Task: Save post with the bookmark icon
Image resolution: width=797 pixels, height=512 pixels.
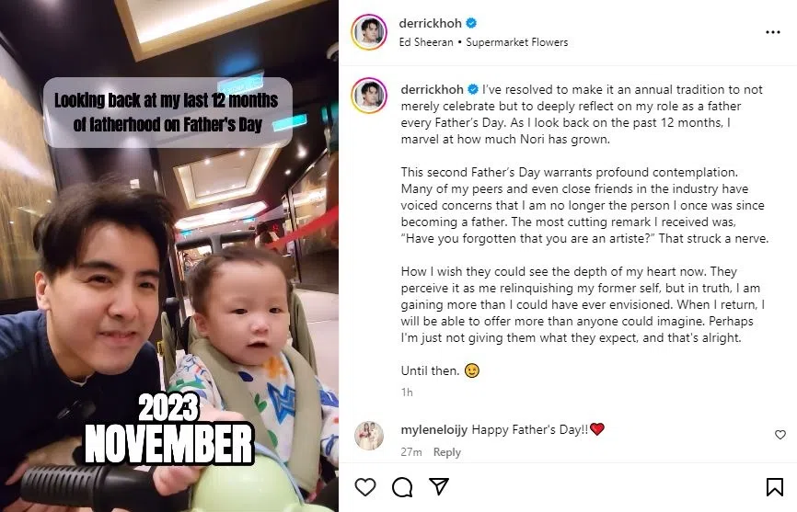Action: 775,487
